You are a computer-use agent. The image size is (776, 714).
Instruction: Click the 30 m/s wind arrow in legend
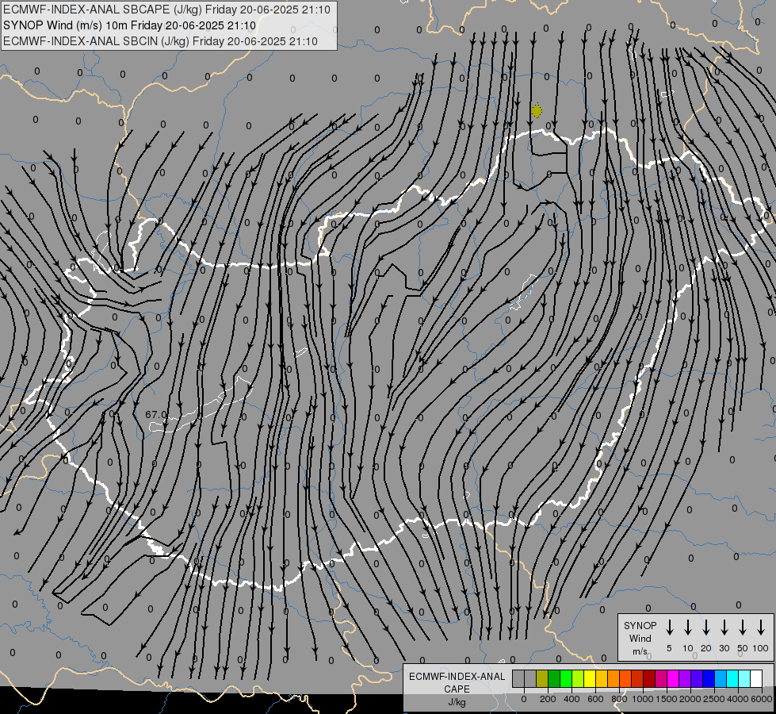tap(724, 628)
